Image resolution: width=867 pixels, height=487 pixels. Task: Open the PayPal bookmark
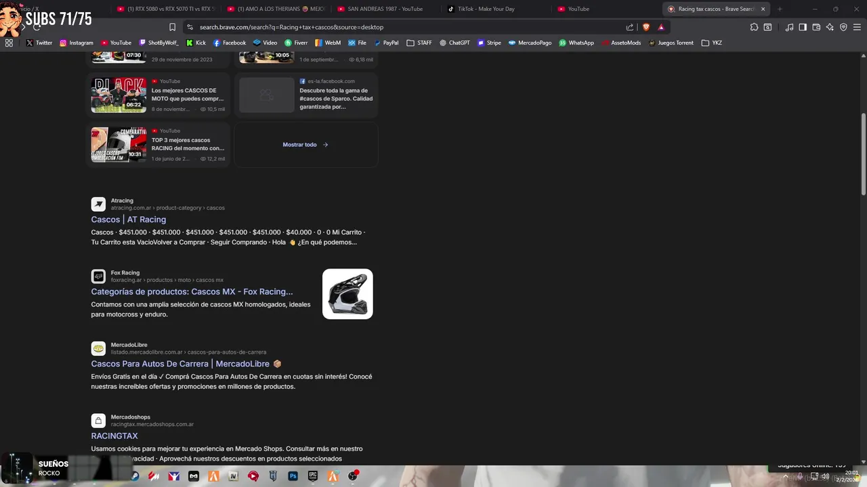386,43
